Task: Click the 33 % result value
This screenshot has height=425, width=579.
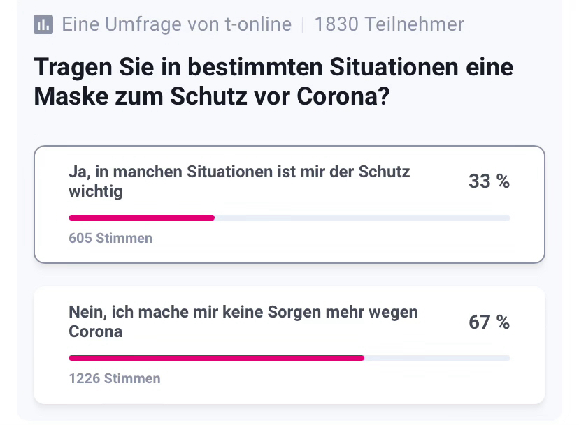Action: [489, 182]
